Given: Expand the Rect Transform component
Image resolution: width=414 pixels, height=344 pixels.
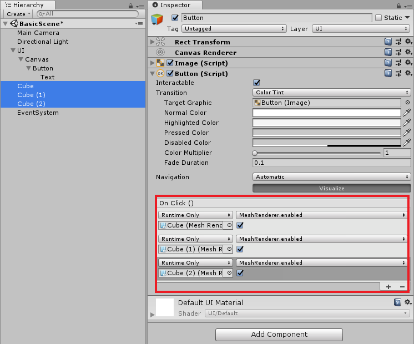Looking at the screenshot, I should 152,42.
